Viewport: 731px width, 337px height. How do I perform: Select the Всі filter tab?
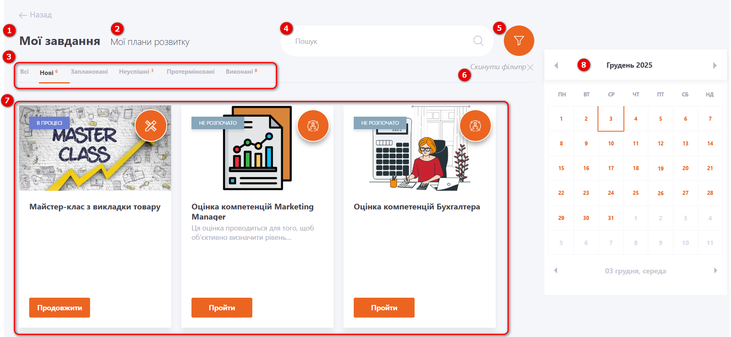[x=24, y=72]
